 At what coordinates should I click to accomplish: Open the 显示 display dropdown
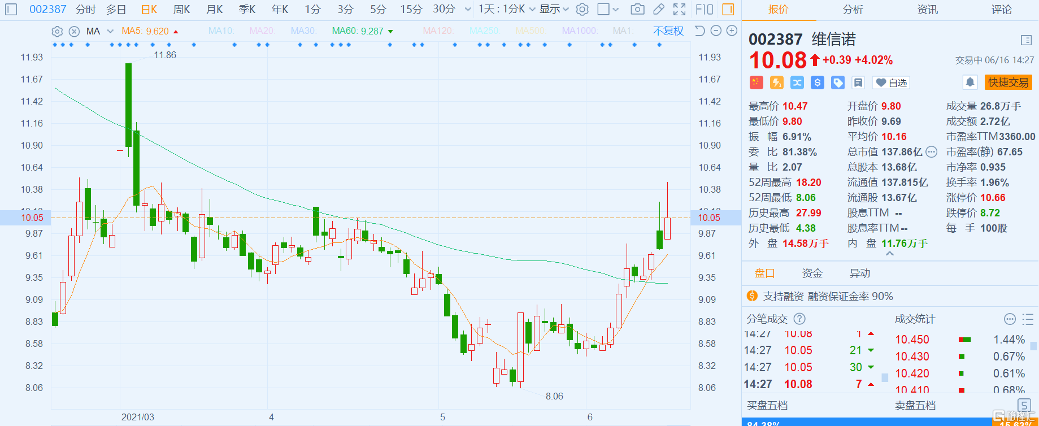[x=554, y=9]
